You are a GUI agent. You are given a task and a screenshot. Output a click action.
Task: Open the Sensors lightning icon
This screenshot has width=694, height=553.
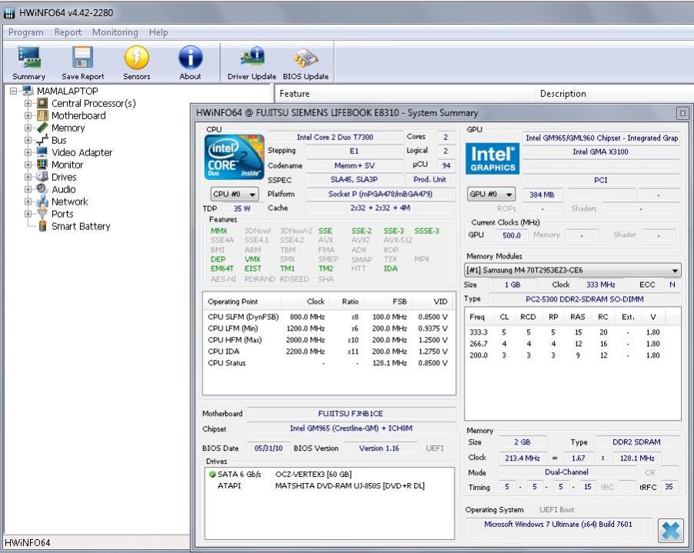coord(137,58)
